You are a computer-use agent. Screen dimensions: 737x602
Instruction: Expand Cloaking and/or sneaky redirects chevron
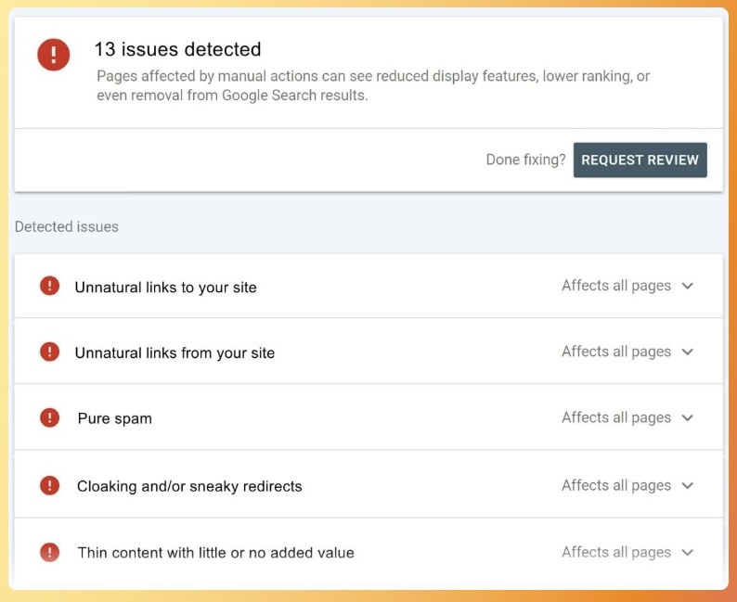tap(688, 485)
